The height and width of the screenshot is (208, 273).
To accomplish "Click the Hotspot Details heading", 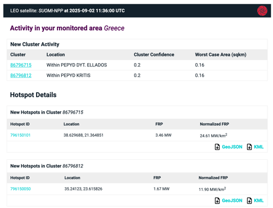I will point(33,95).
